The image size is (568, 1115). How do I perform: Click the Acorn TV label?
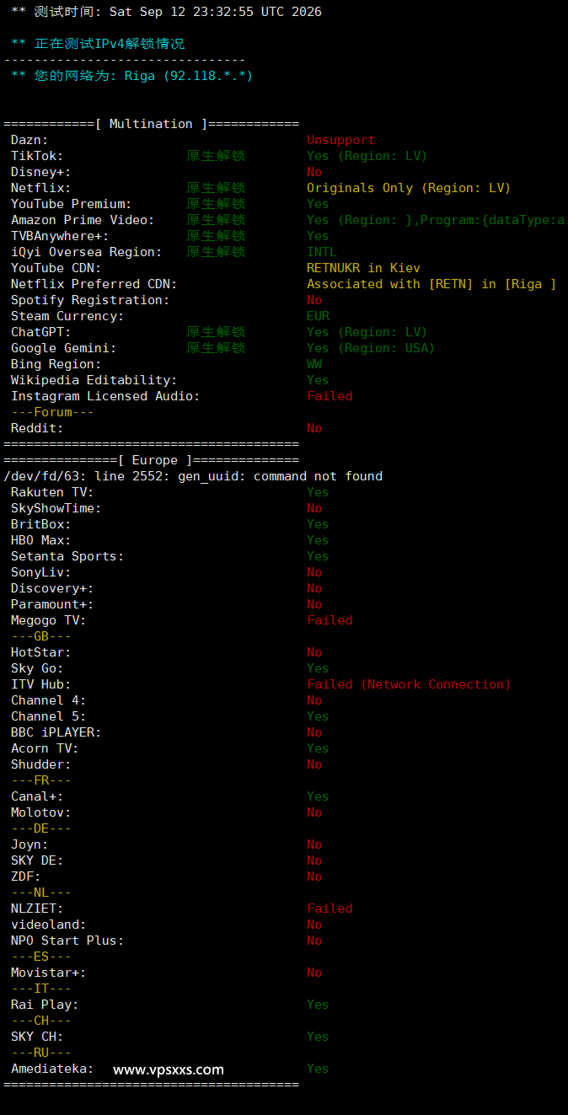(x=45, y=748)
